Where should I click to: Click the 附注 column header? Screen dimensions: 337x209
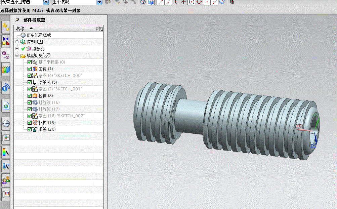[99, 29]
